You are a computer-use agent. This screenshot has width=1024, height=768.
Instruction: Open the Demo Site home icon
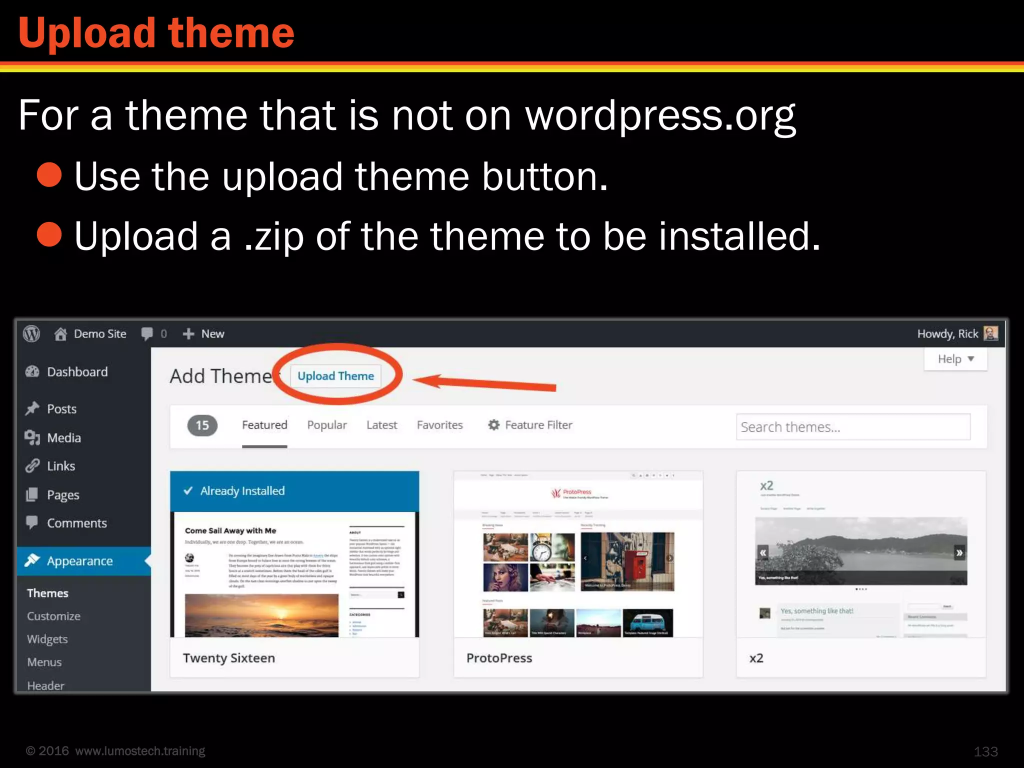[x=60, y=333]
